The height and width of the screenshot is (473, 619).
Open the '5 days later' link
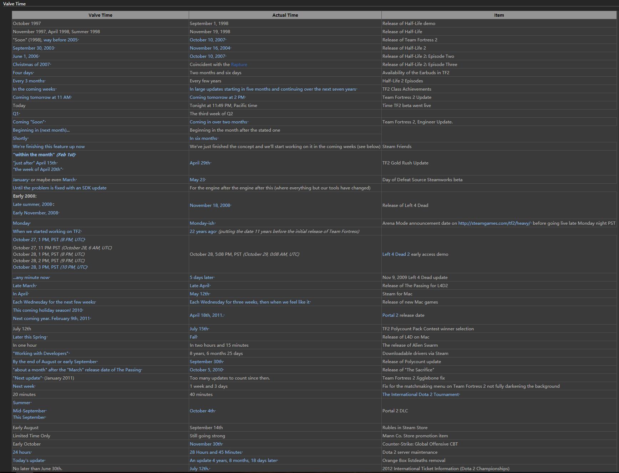click(201, 278)
